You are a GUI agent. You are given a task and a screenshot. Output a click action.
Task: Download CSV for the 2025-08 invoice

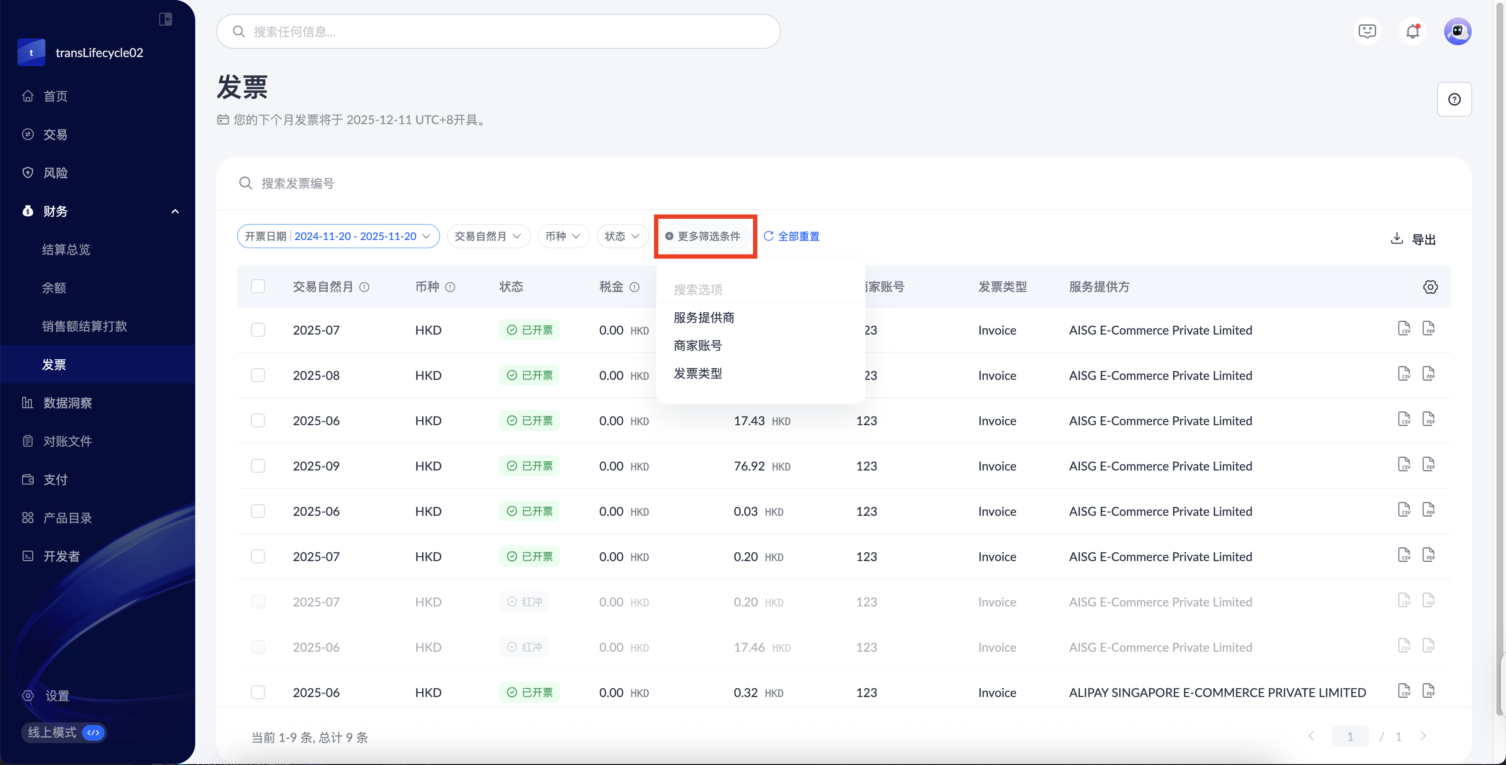click(x=1404, y=374)
